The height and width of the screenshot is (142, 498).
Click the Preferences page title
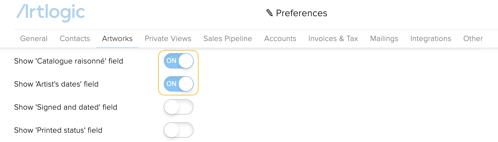coord(301,13)
